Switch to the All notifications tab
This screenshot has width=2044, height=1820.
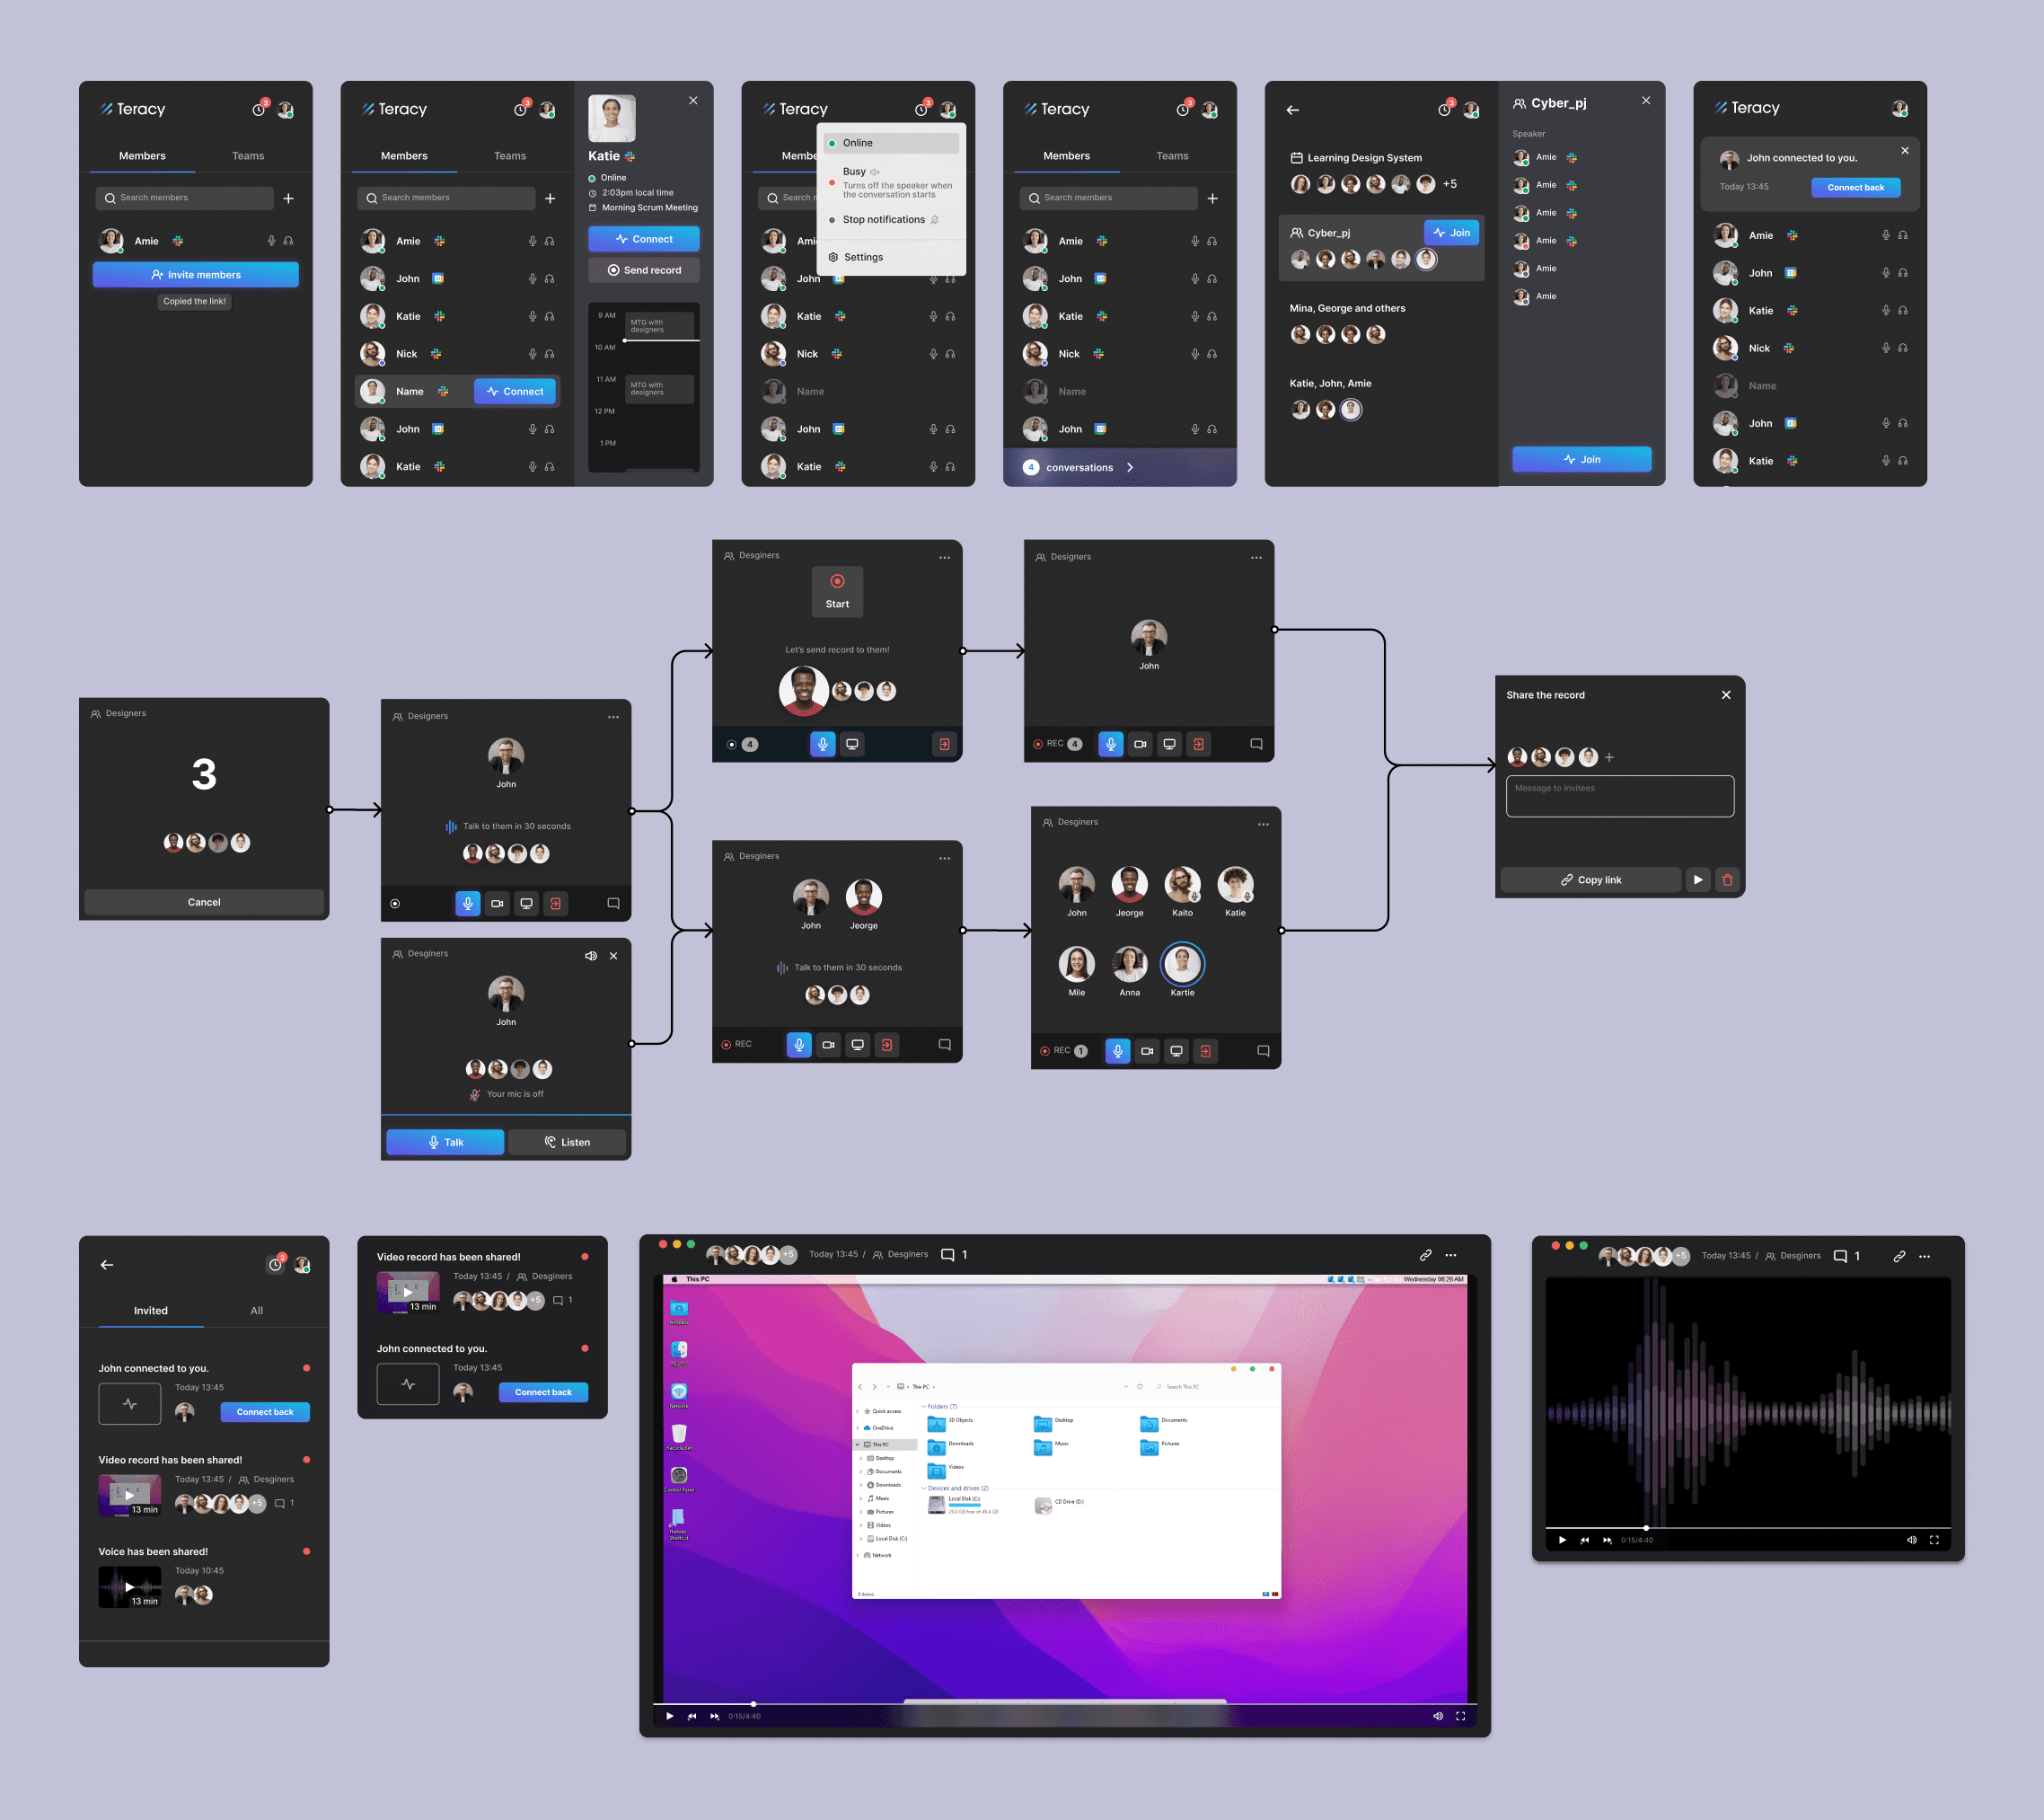256,1311
